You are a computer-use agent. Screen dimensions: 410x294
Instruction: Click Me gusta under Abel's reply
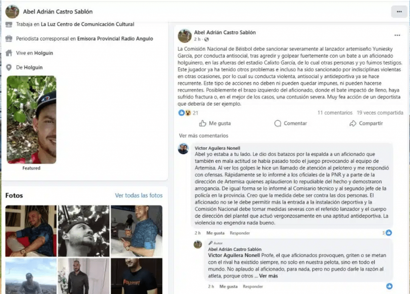click(229, 286)
